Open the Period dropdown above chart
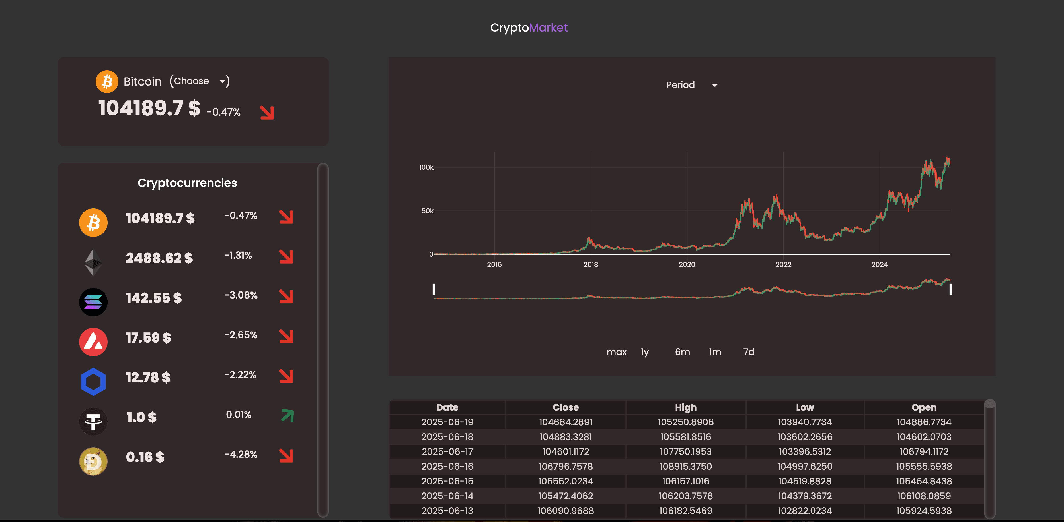This screenshot has width=1064, height=522. (691, 85)
